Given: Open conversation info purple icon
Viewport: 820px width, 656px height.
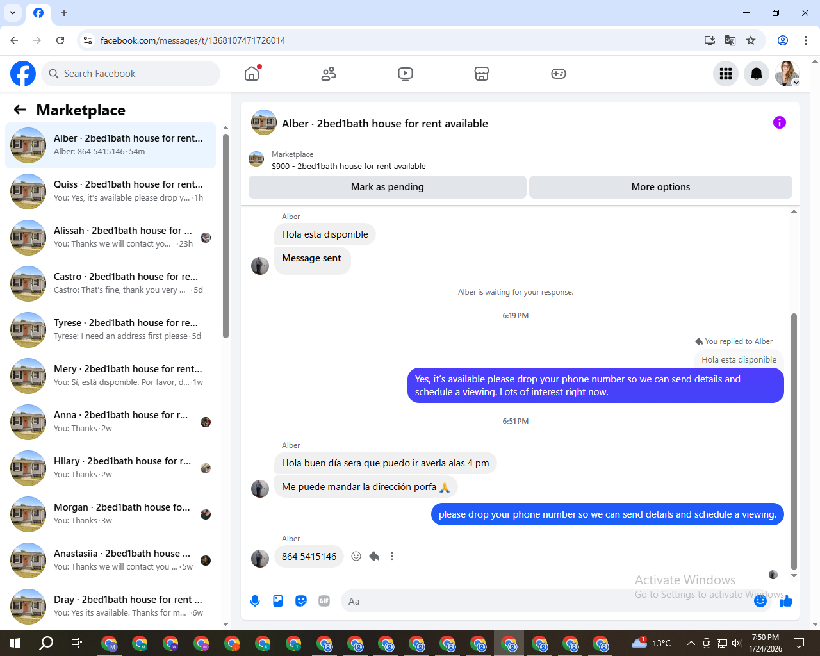Looking at the screenshot, I should pos(780,122).
